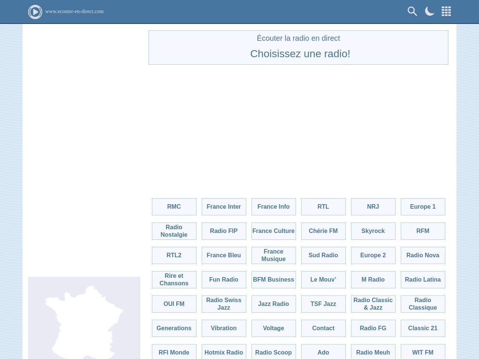Open Radio Swiss Jazz
Image resolution: width=479 pixels, height=359 pixels.
pyautogui.click(x=224, y=304)
